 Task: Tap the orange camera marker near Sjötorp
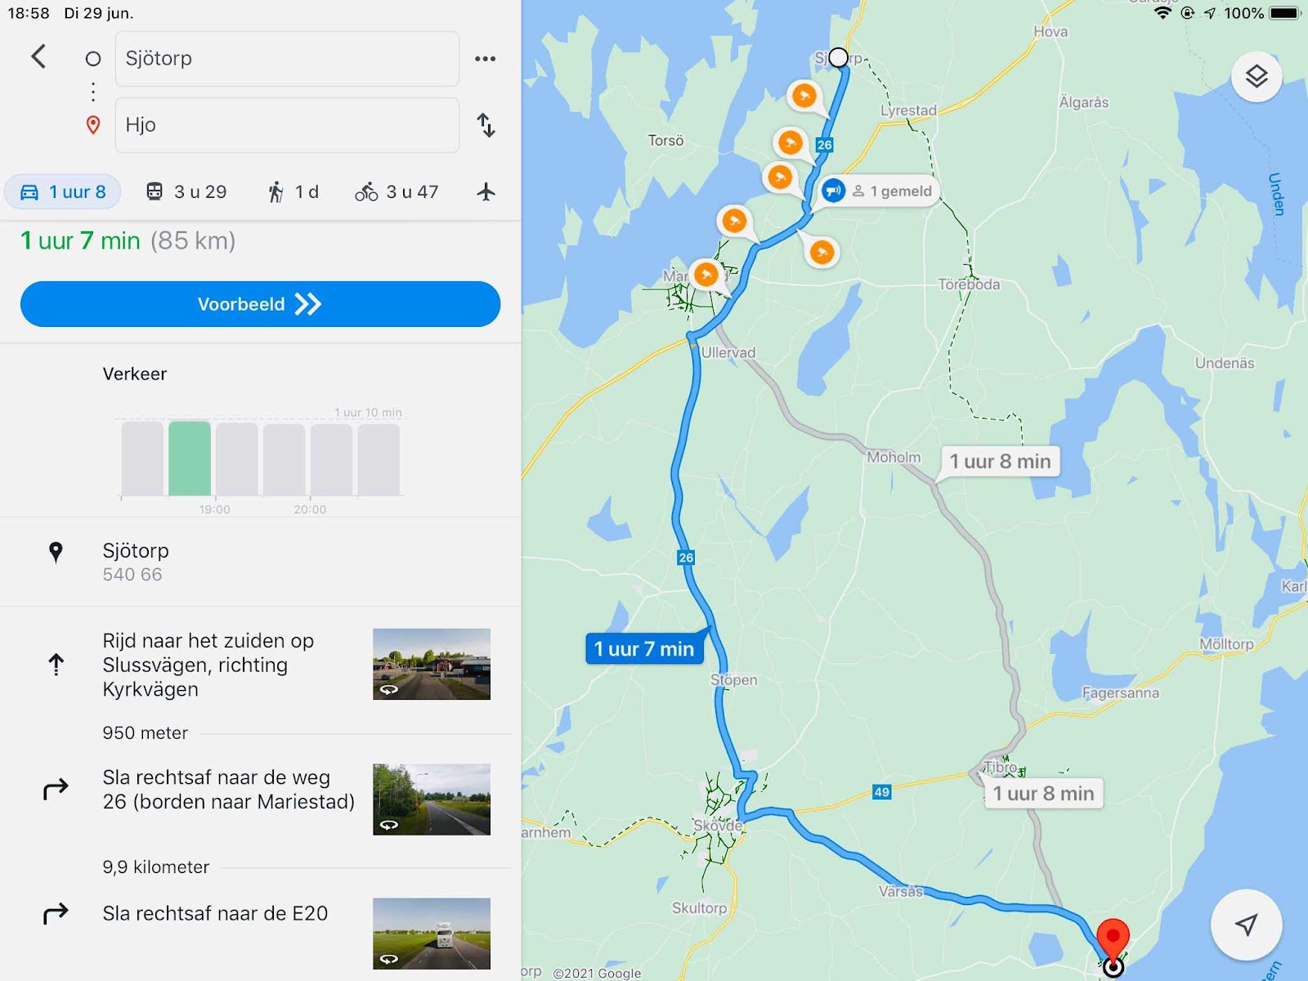(x=804, y=96)
